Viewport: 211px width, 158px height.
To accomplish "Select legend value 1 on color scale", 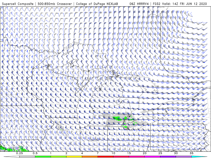I will (51, 153).
